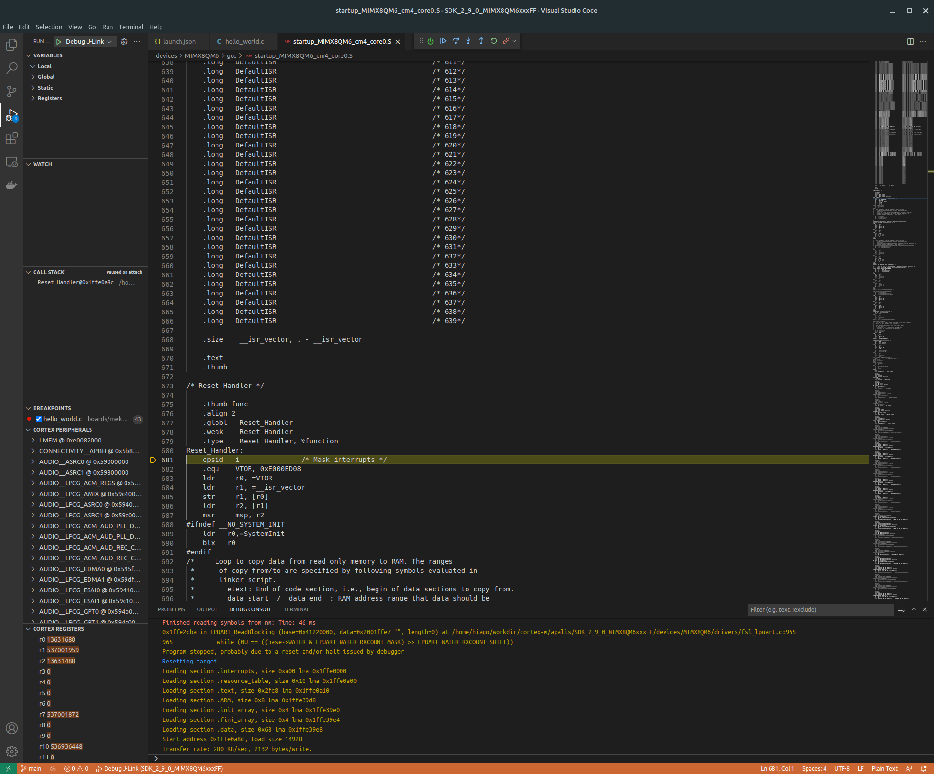Click Debug J-Link in status bar

click(159, 769)
